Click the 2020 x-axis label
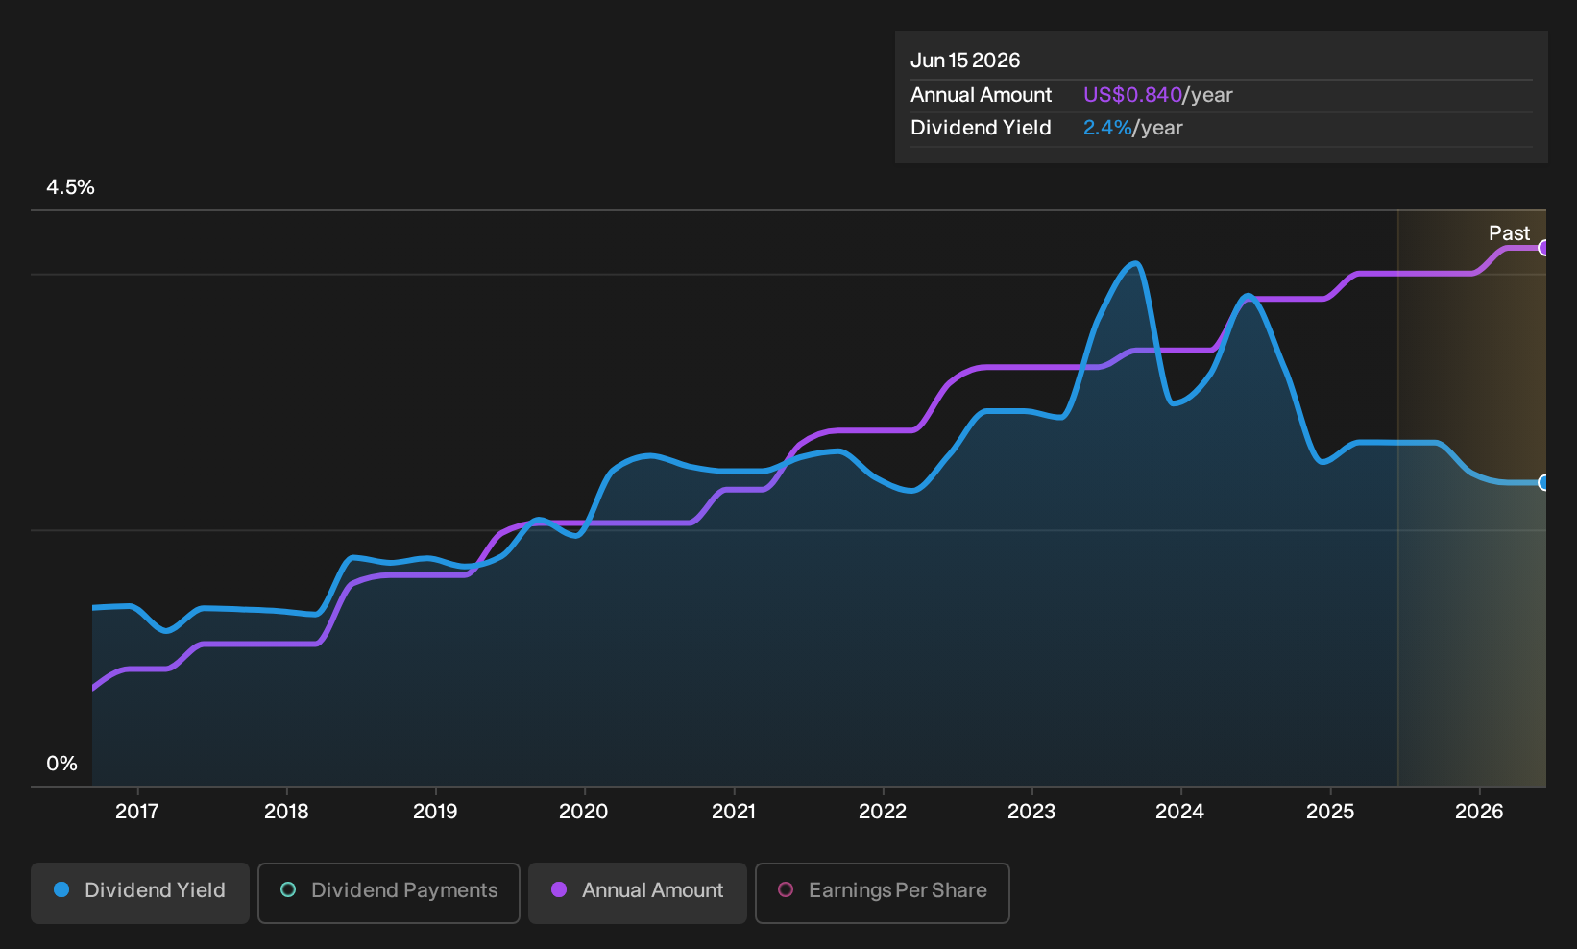This screenshot has width=1577, height=949. click(x=584, y=812)
